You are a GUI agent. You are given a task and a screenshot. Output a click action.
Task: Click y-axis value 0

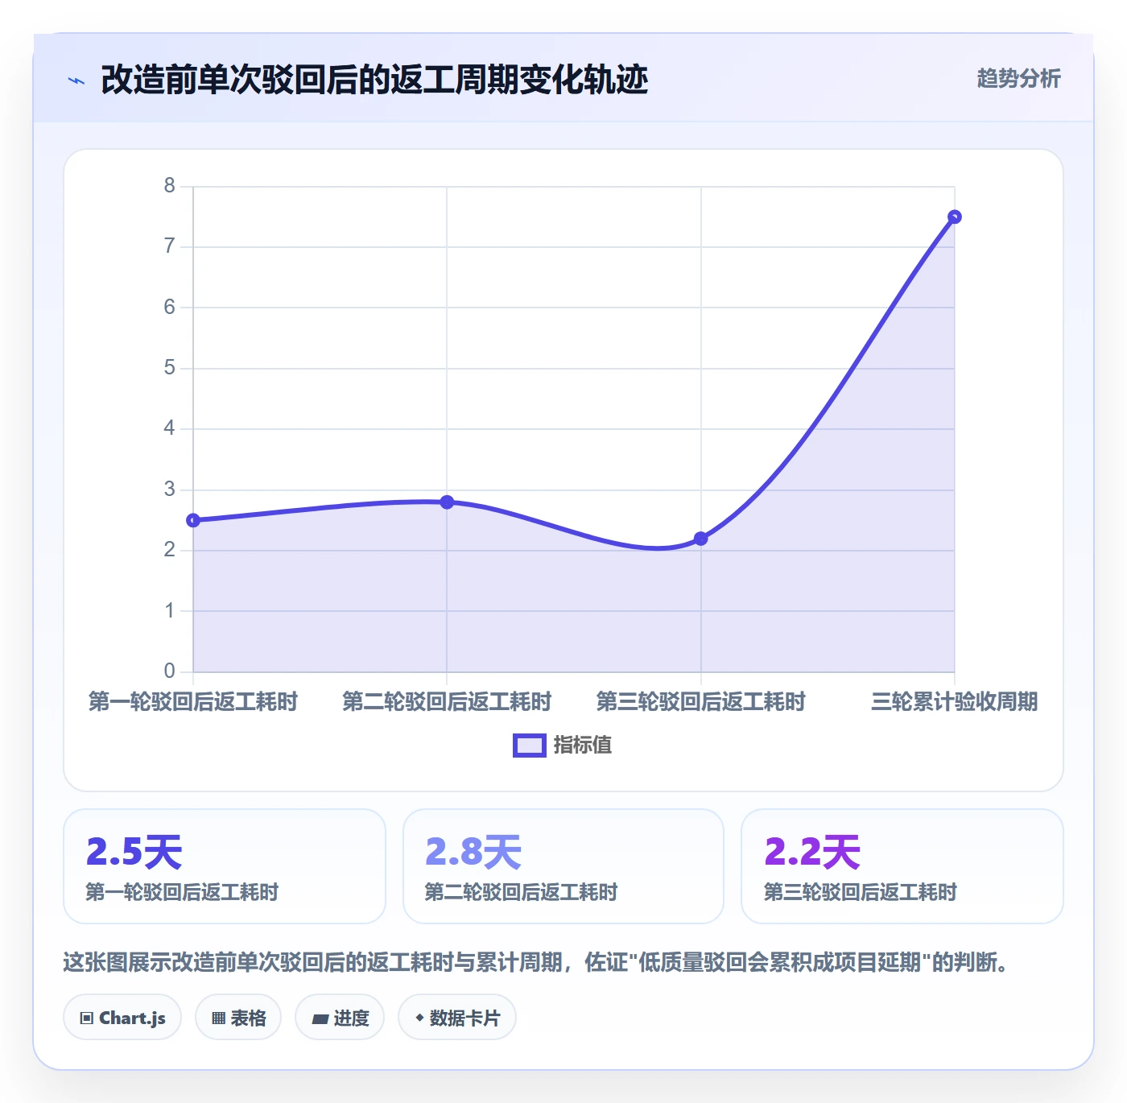(x=169, y=671)
